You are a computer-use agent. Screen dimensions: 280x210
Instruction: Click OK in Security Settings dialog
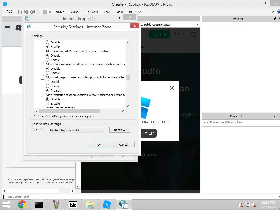coord(100,145)
